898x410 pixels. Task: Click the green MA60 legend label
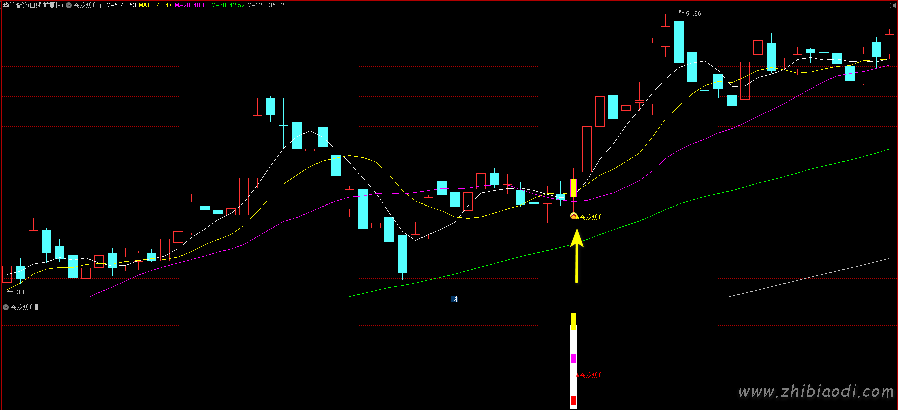228,5
